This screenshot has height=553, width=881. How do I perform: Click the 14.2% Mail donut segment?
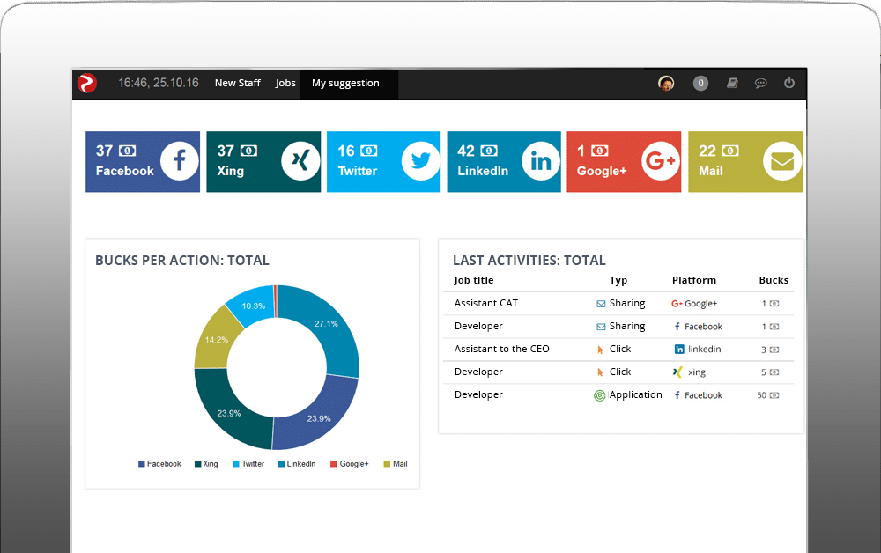click(217, 340)
